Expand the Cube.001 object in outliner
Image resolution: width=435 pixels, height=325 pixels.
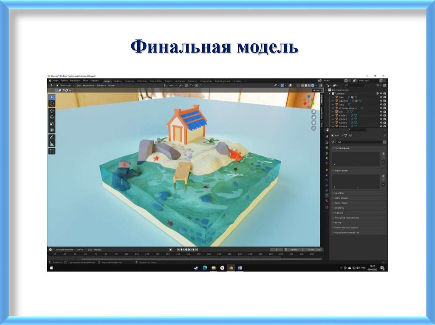tap(333, 101)
